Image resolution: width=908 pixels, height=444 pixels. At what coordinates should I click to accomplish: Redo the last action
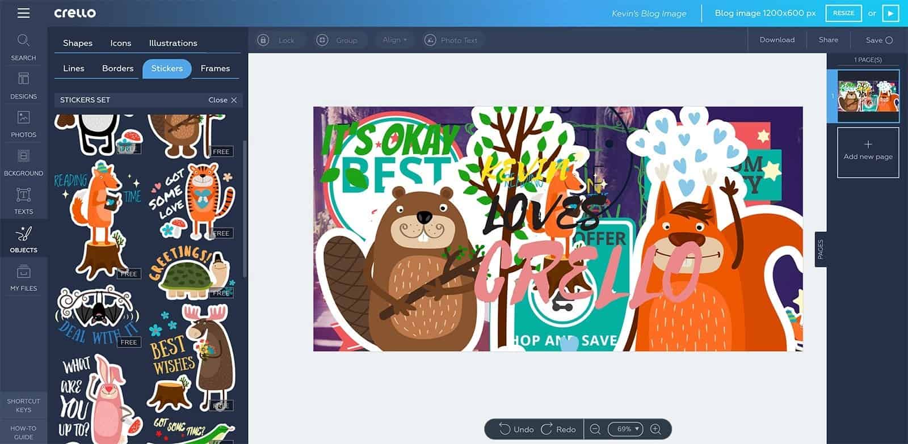click(x=558, y=429)
